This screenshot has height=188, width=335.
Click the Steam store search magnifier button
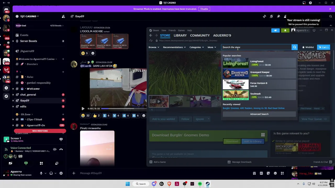pyautogui.click(x=295, y=47)
